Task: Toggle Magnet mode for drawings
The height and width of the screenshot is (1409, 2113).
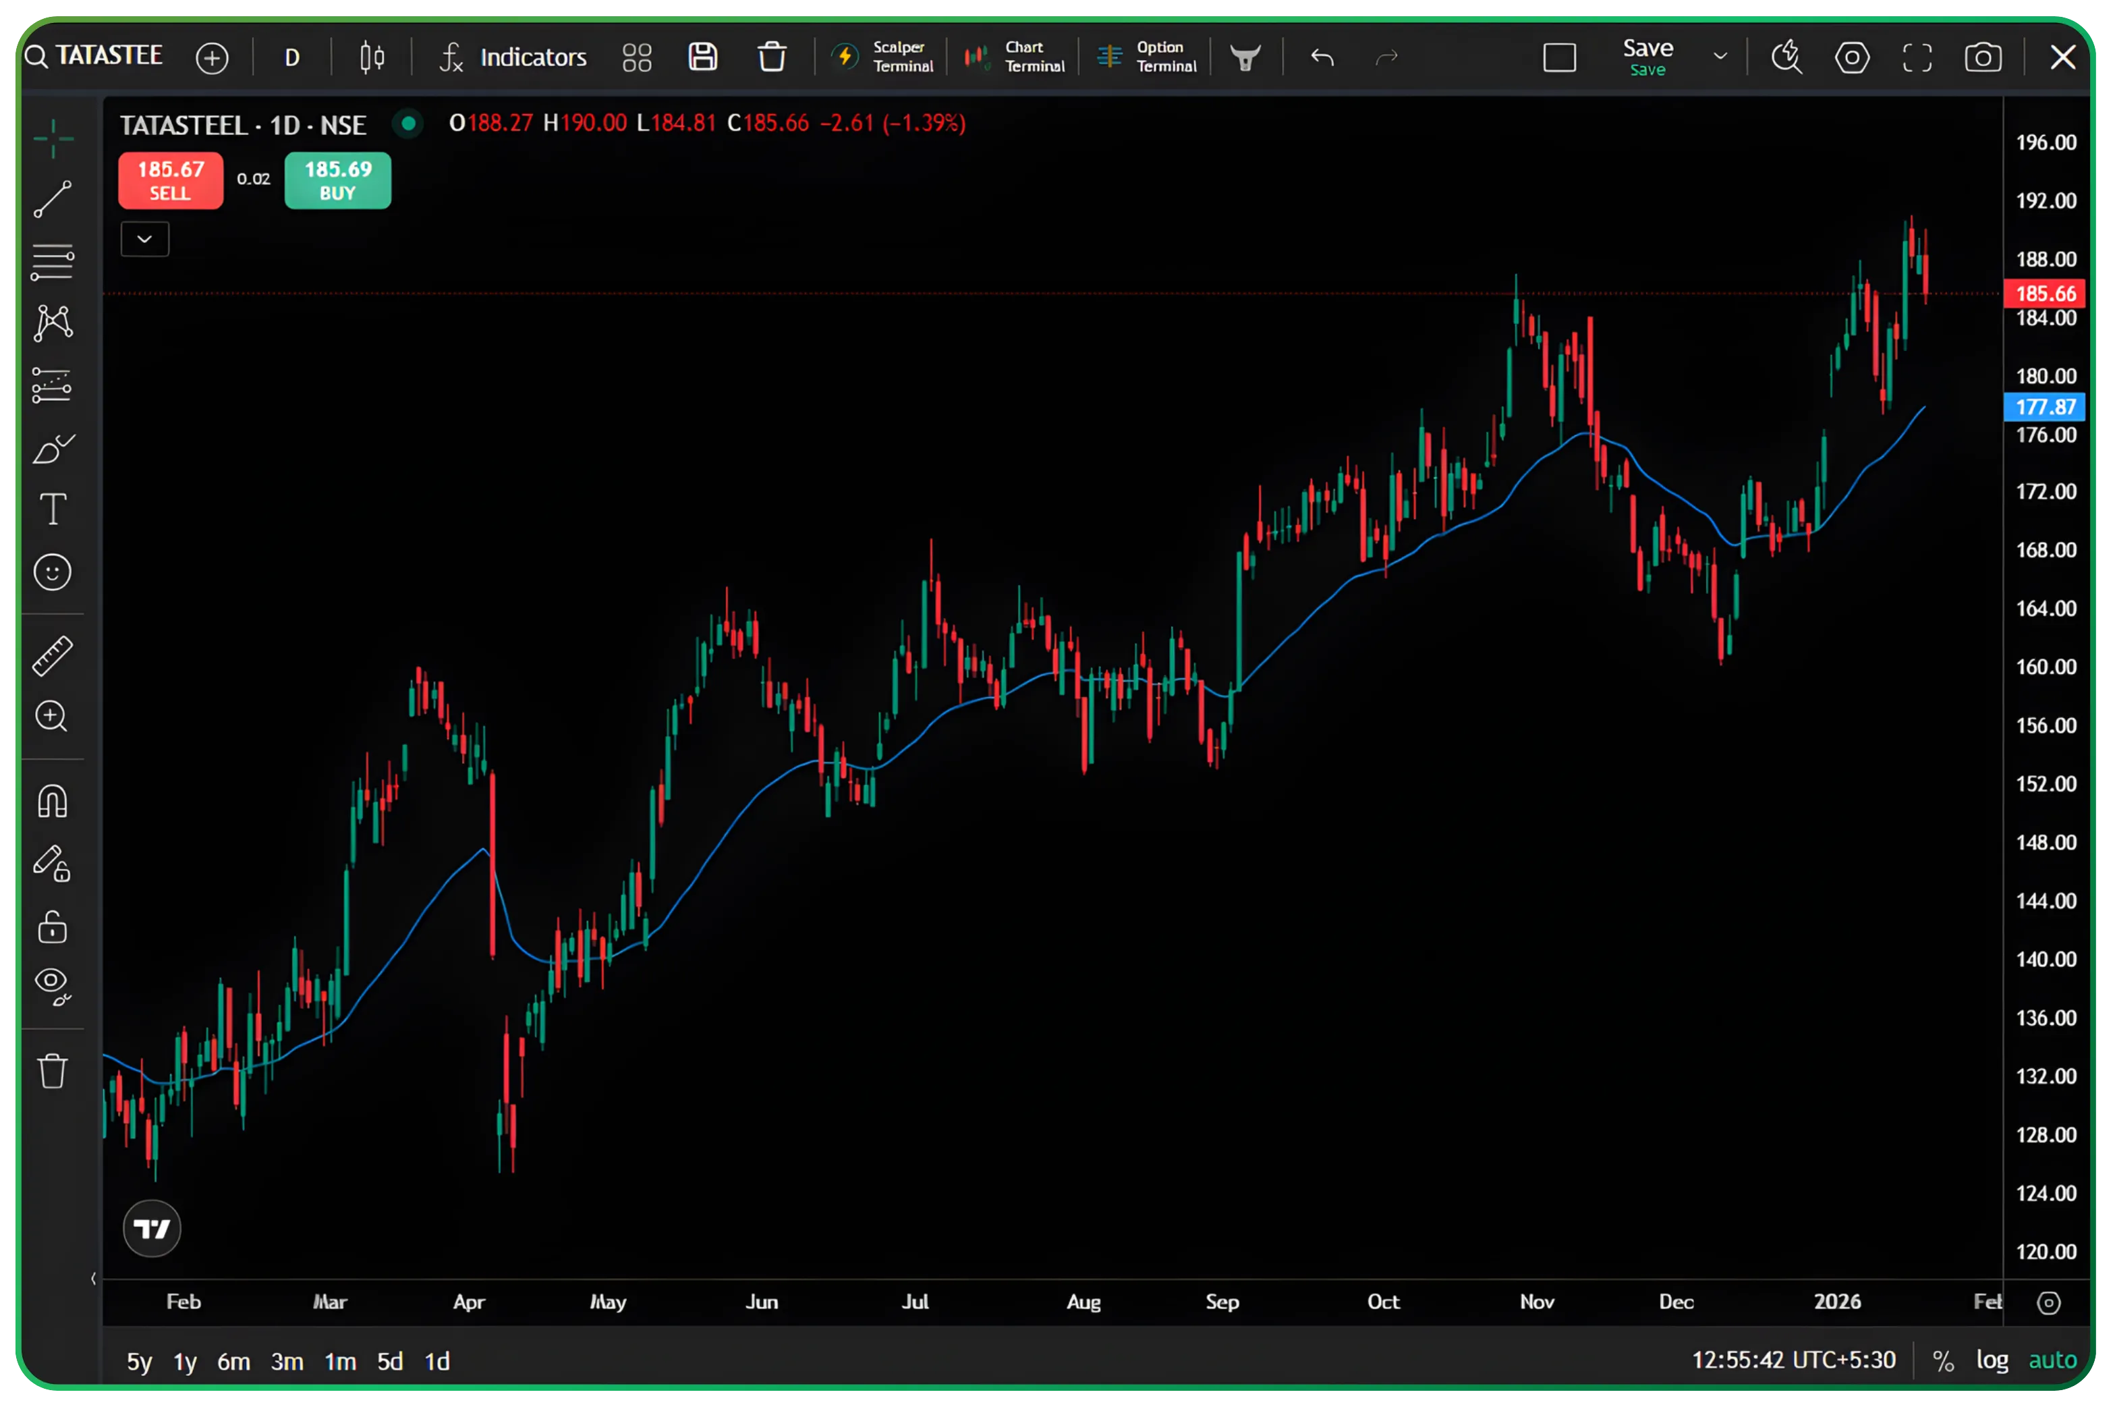Action: pos(52,800)
